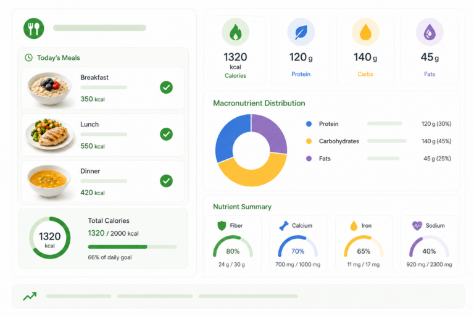Open the Breakfast oatmeal bowl thumbnail
Viewport: 474px width, 316px height.
click(x=49, y=88)
